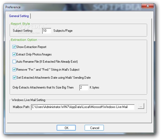Click the Report Style group label
This screenshot has width=161, height=140.
(x=21, y=24)
